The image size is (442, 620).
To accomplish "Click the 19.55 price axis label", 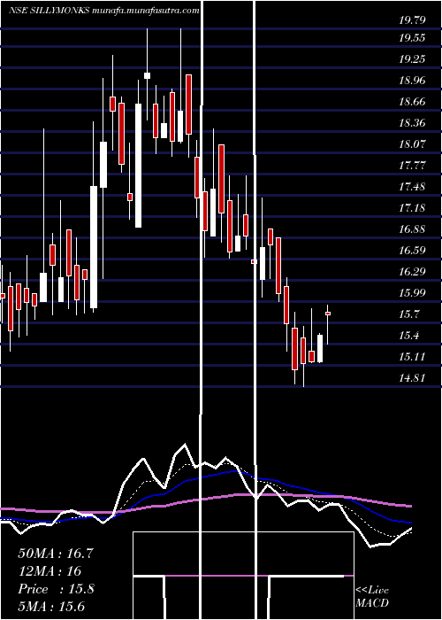I will 412,38.
